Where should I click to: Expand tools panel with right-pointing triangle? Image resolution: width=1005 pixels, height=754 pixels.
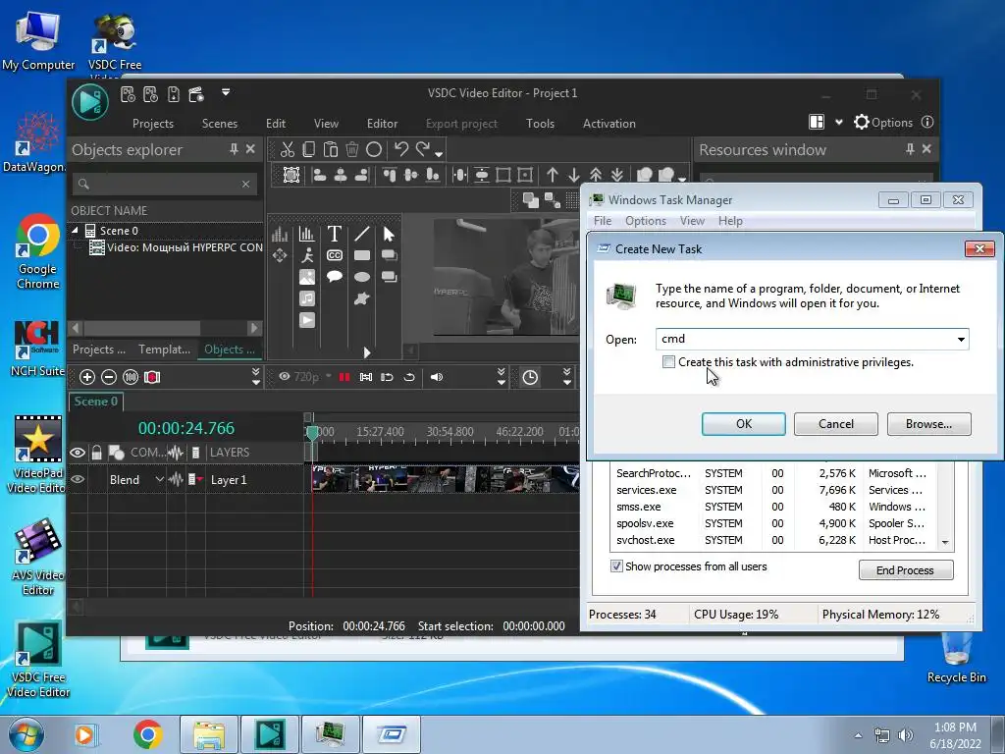pyautogui.click(x=367, y=352)
